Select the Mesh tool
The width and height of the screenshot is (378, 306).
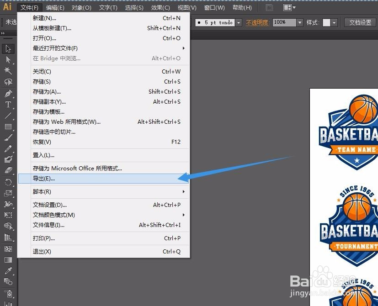[8, 248]
